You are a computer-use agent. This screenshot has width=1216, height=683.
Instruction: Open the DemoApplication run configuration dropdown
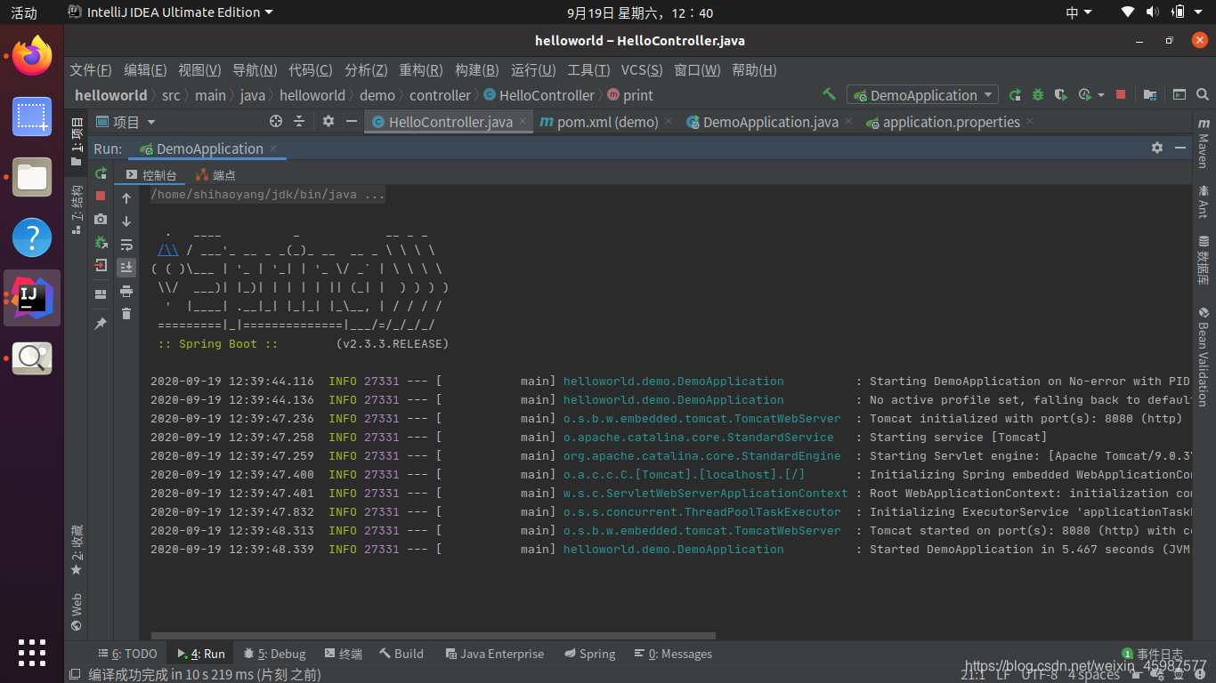(x=923, y=95)
